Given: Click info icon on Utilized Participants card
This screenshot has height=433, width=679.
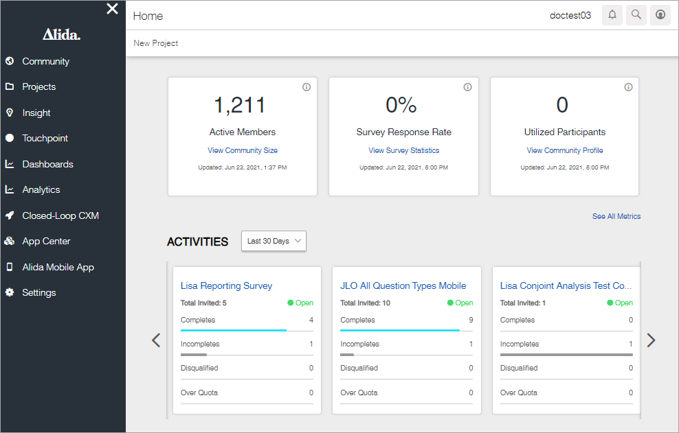Looking at the screenshot, I should [628, 87].
